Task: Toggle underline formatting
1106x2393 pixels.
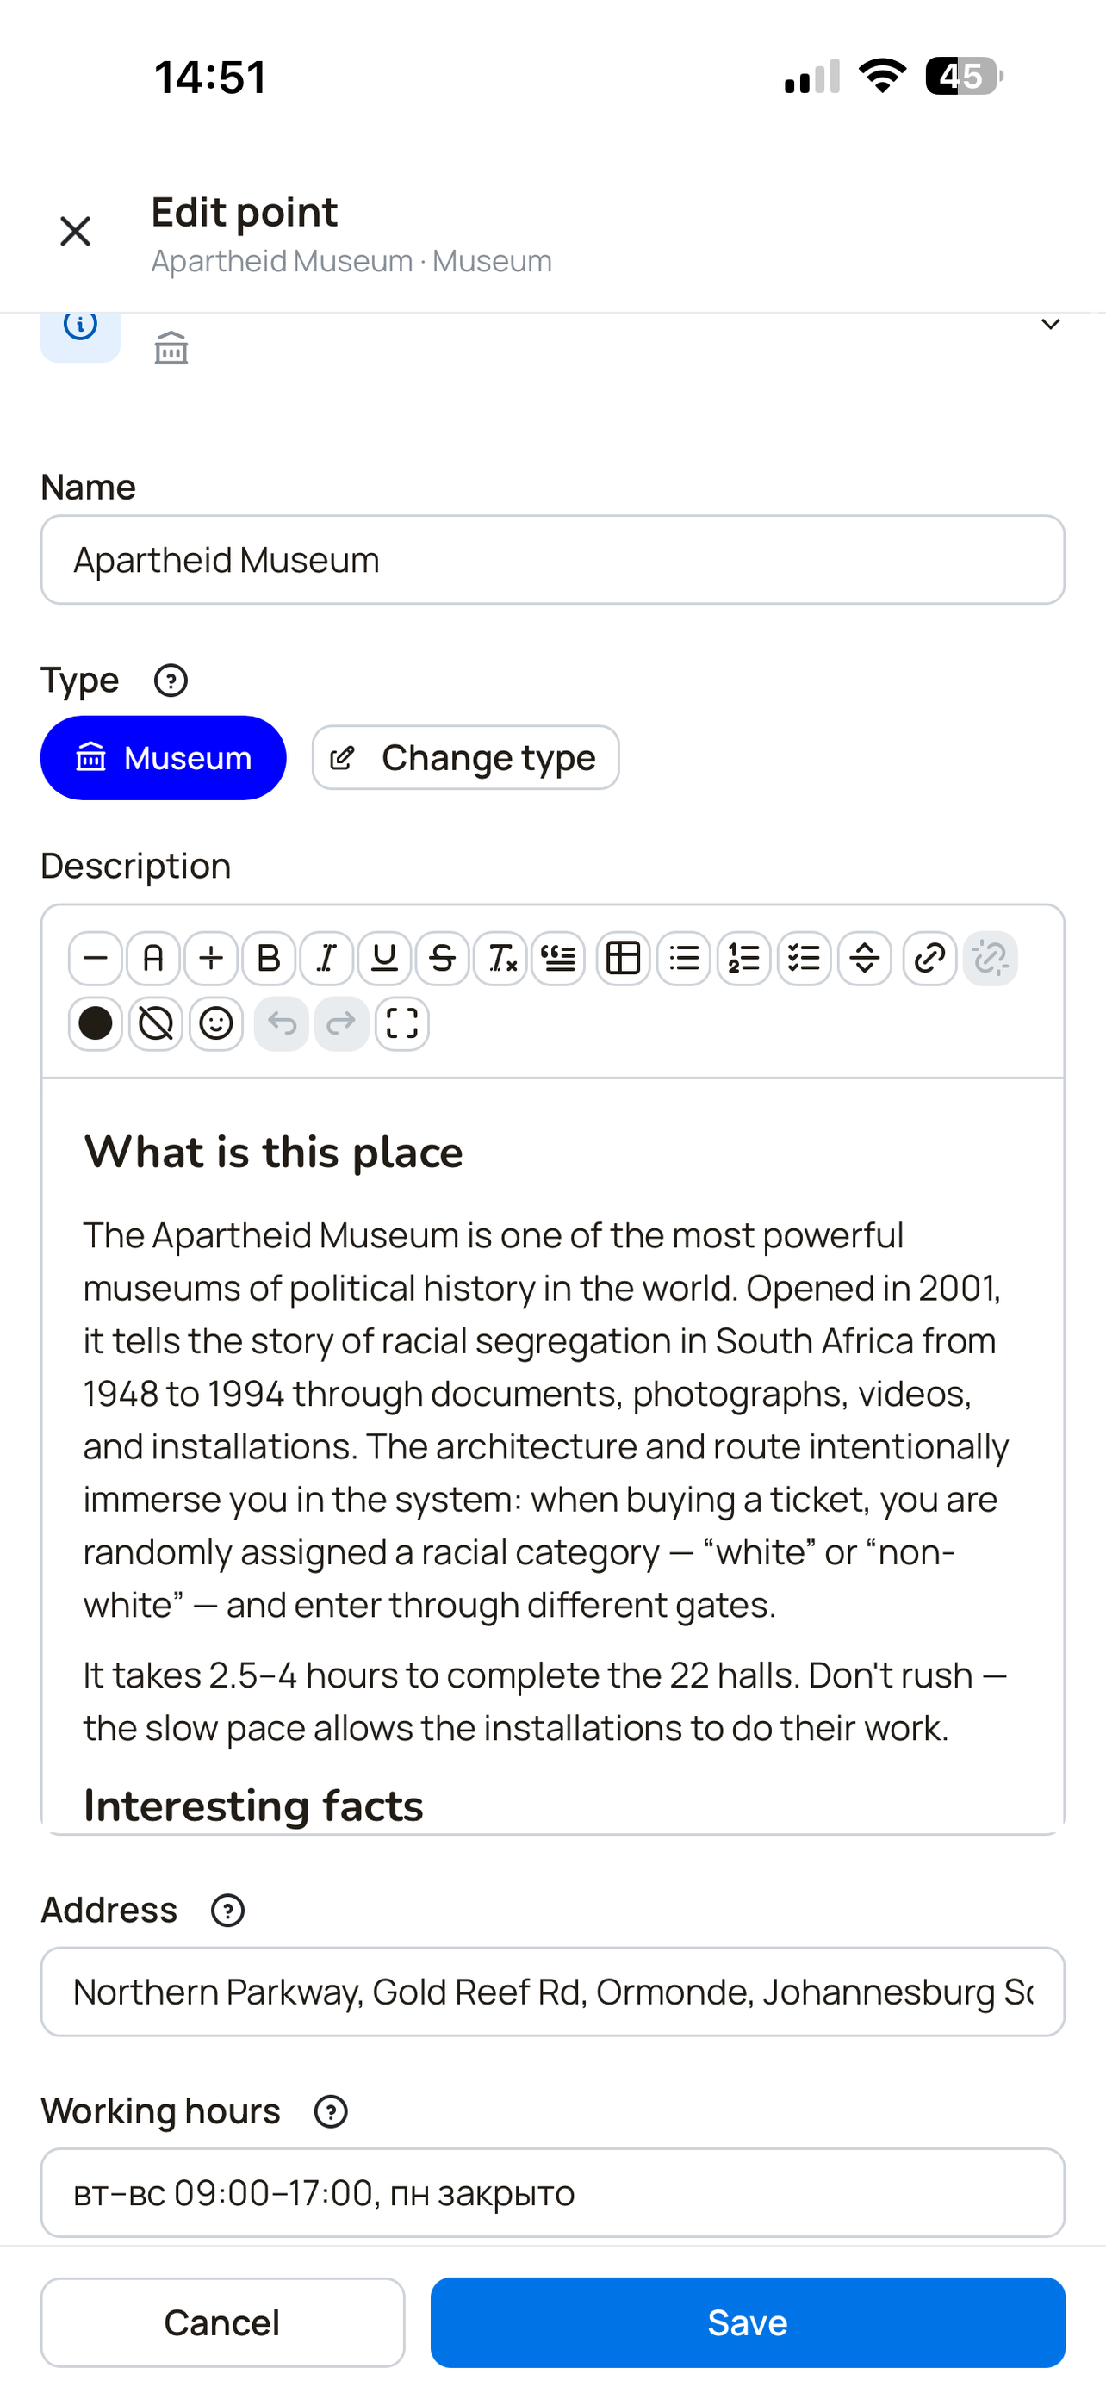Action: tap(384, 959)
